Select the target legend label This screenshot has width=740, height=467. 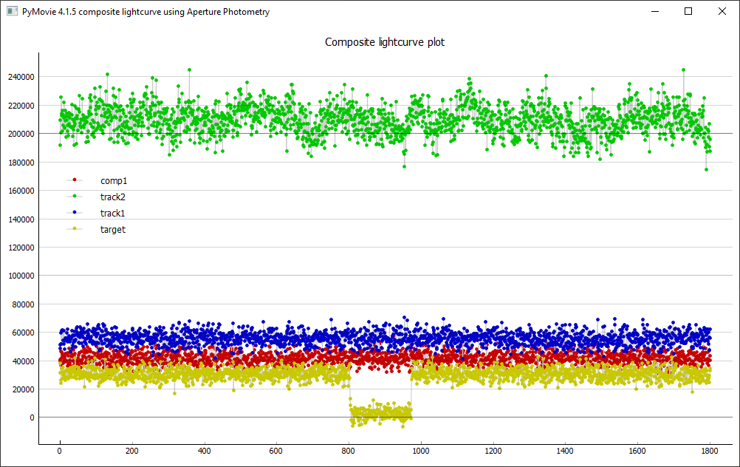coord(113,229)
